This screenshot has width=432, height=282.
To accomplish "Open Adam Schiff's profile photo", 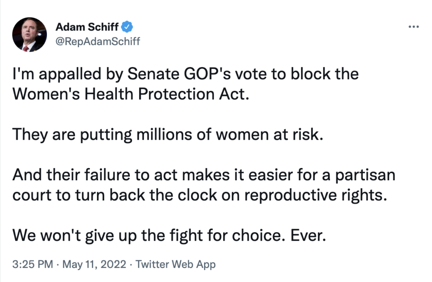I will point(29,35).
